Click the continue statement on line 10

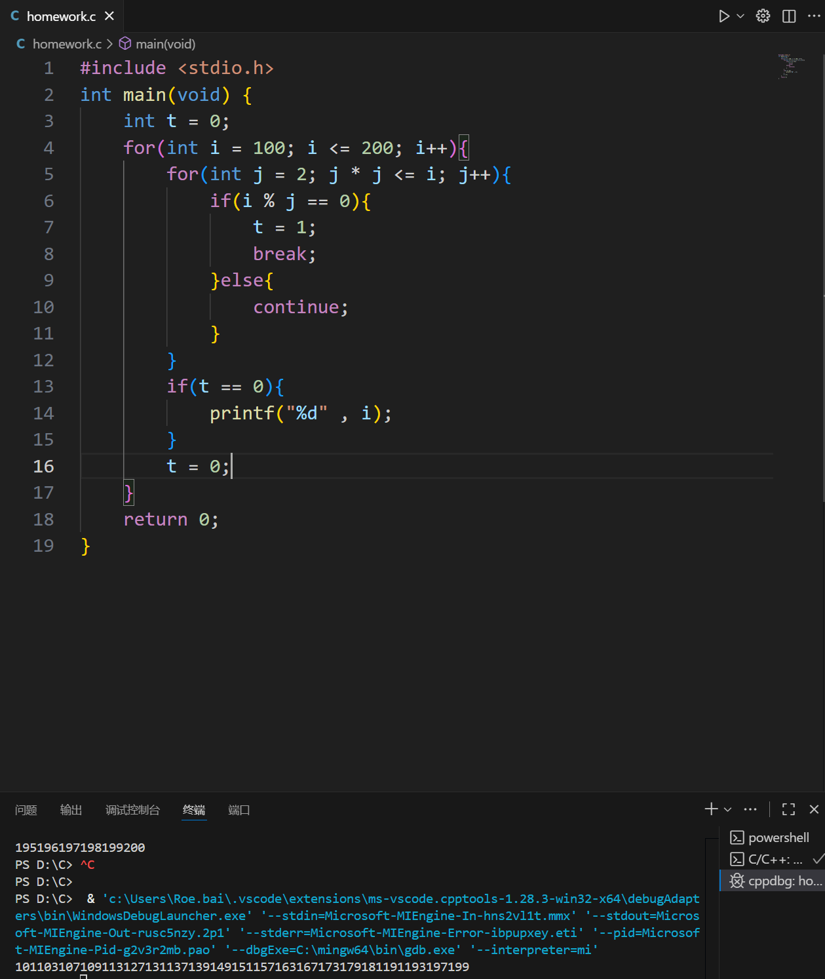301,307
